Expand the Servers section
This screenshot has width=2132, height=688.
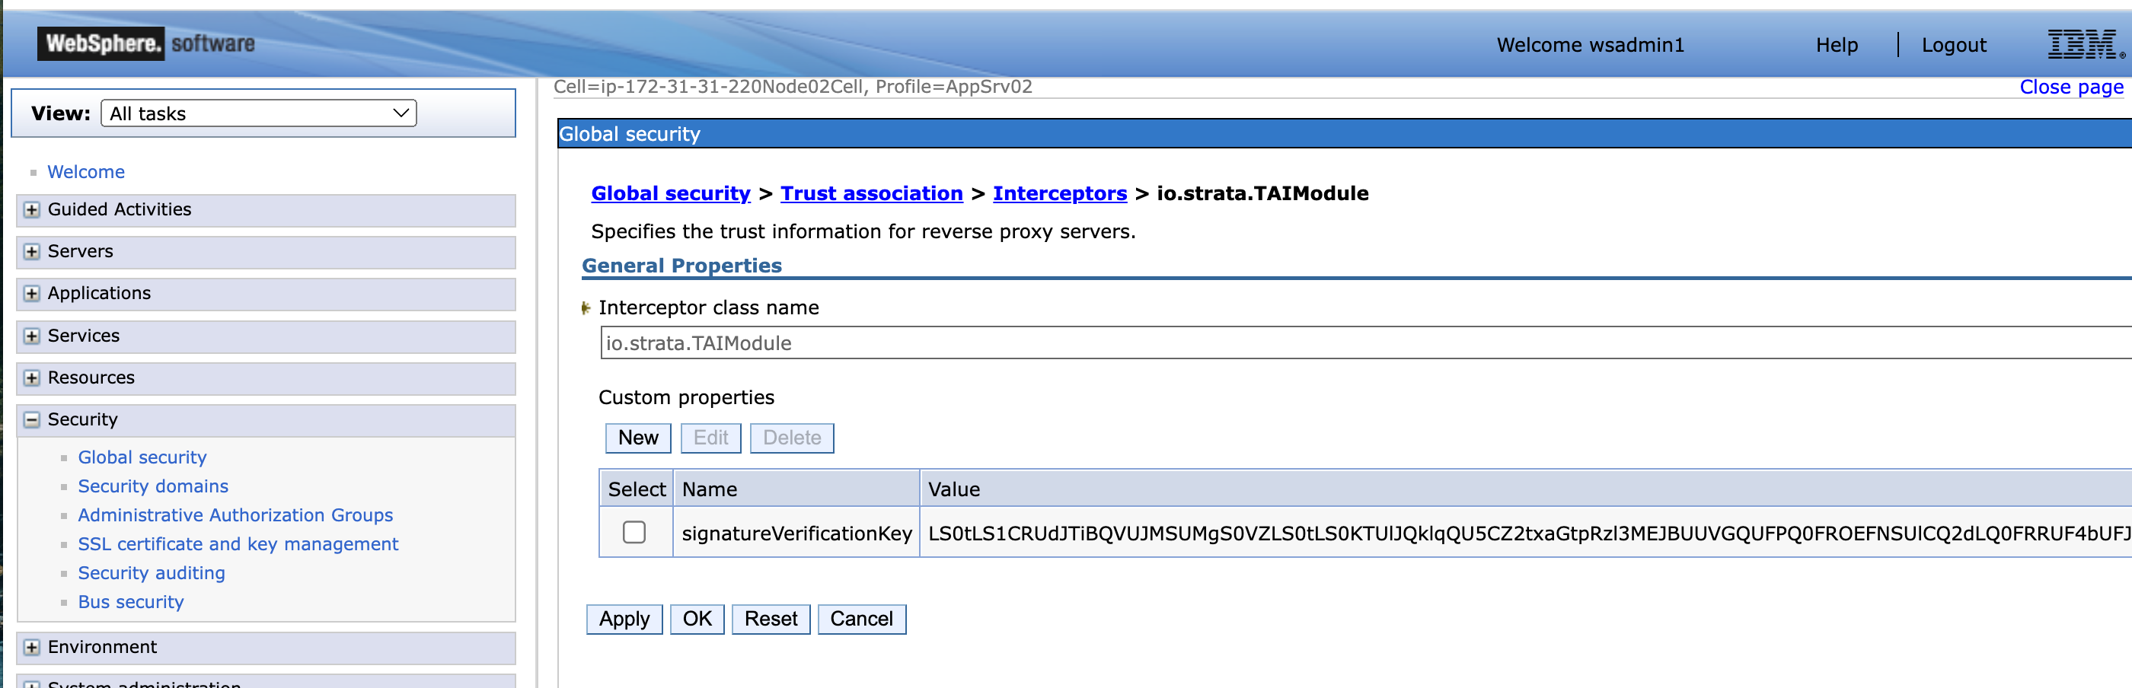click(x=31, y=252)
